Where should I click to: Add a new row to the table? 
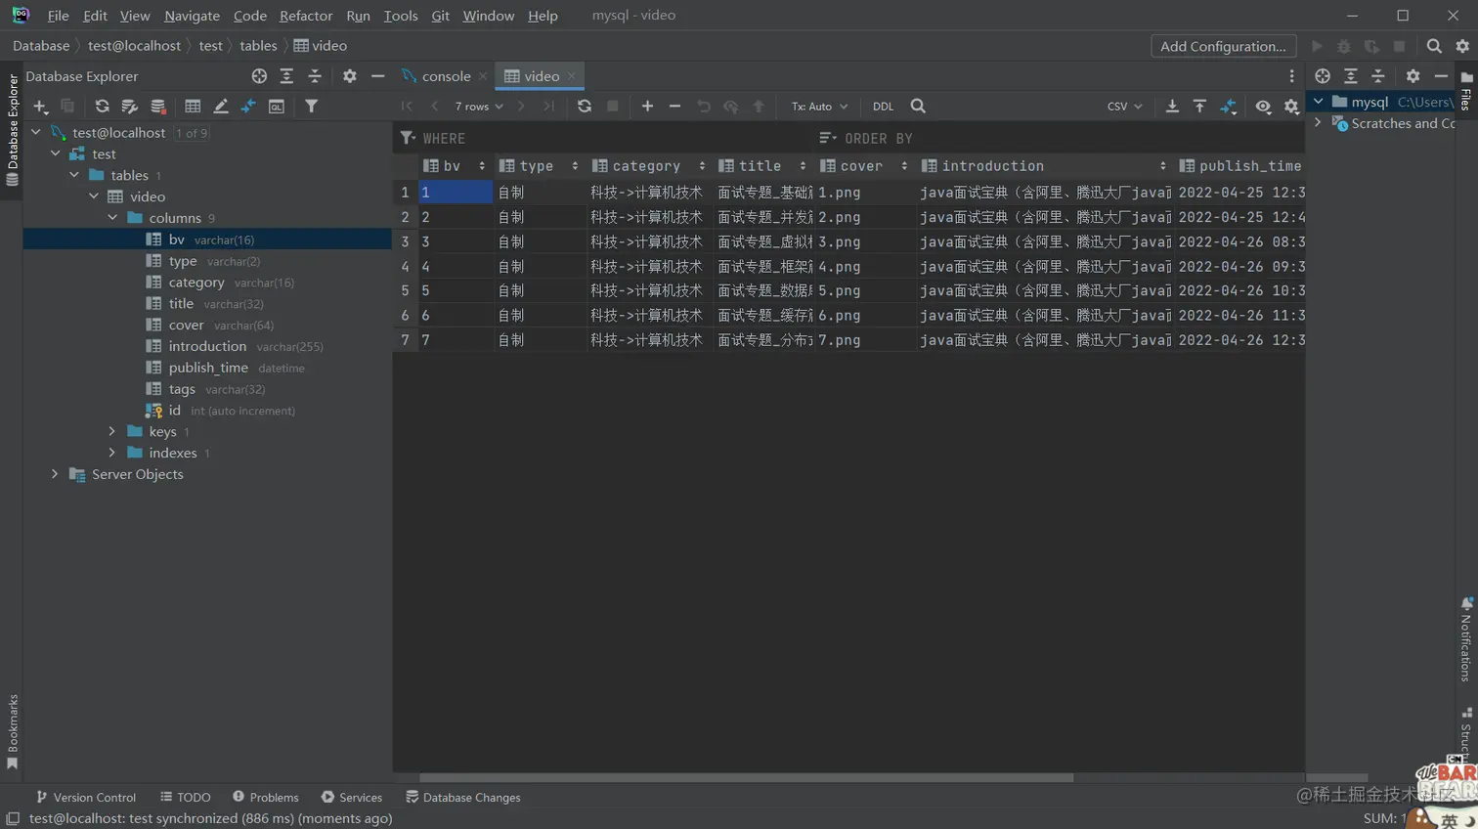(x=647, y=107)
